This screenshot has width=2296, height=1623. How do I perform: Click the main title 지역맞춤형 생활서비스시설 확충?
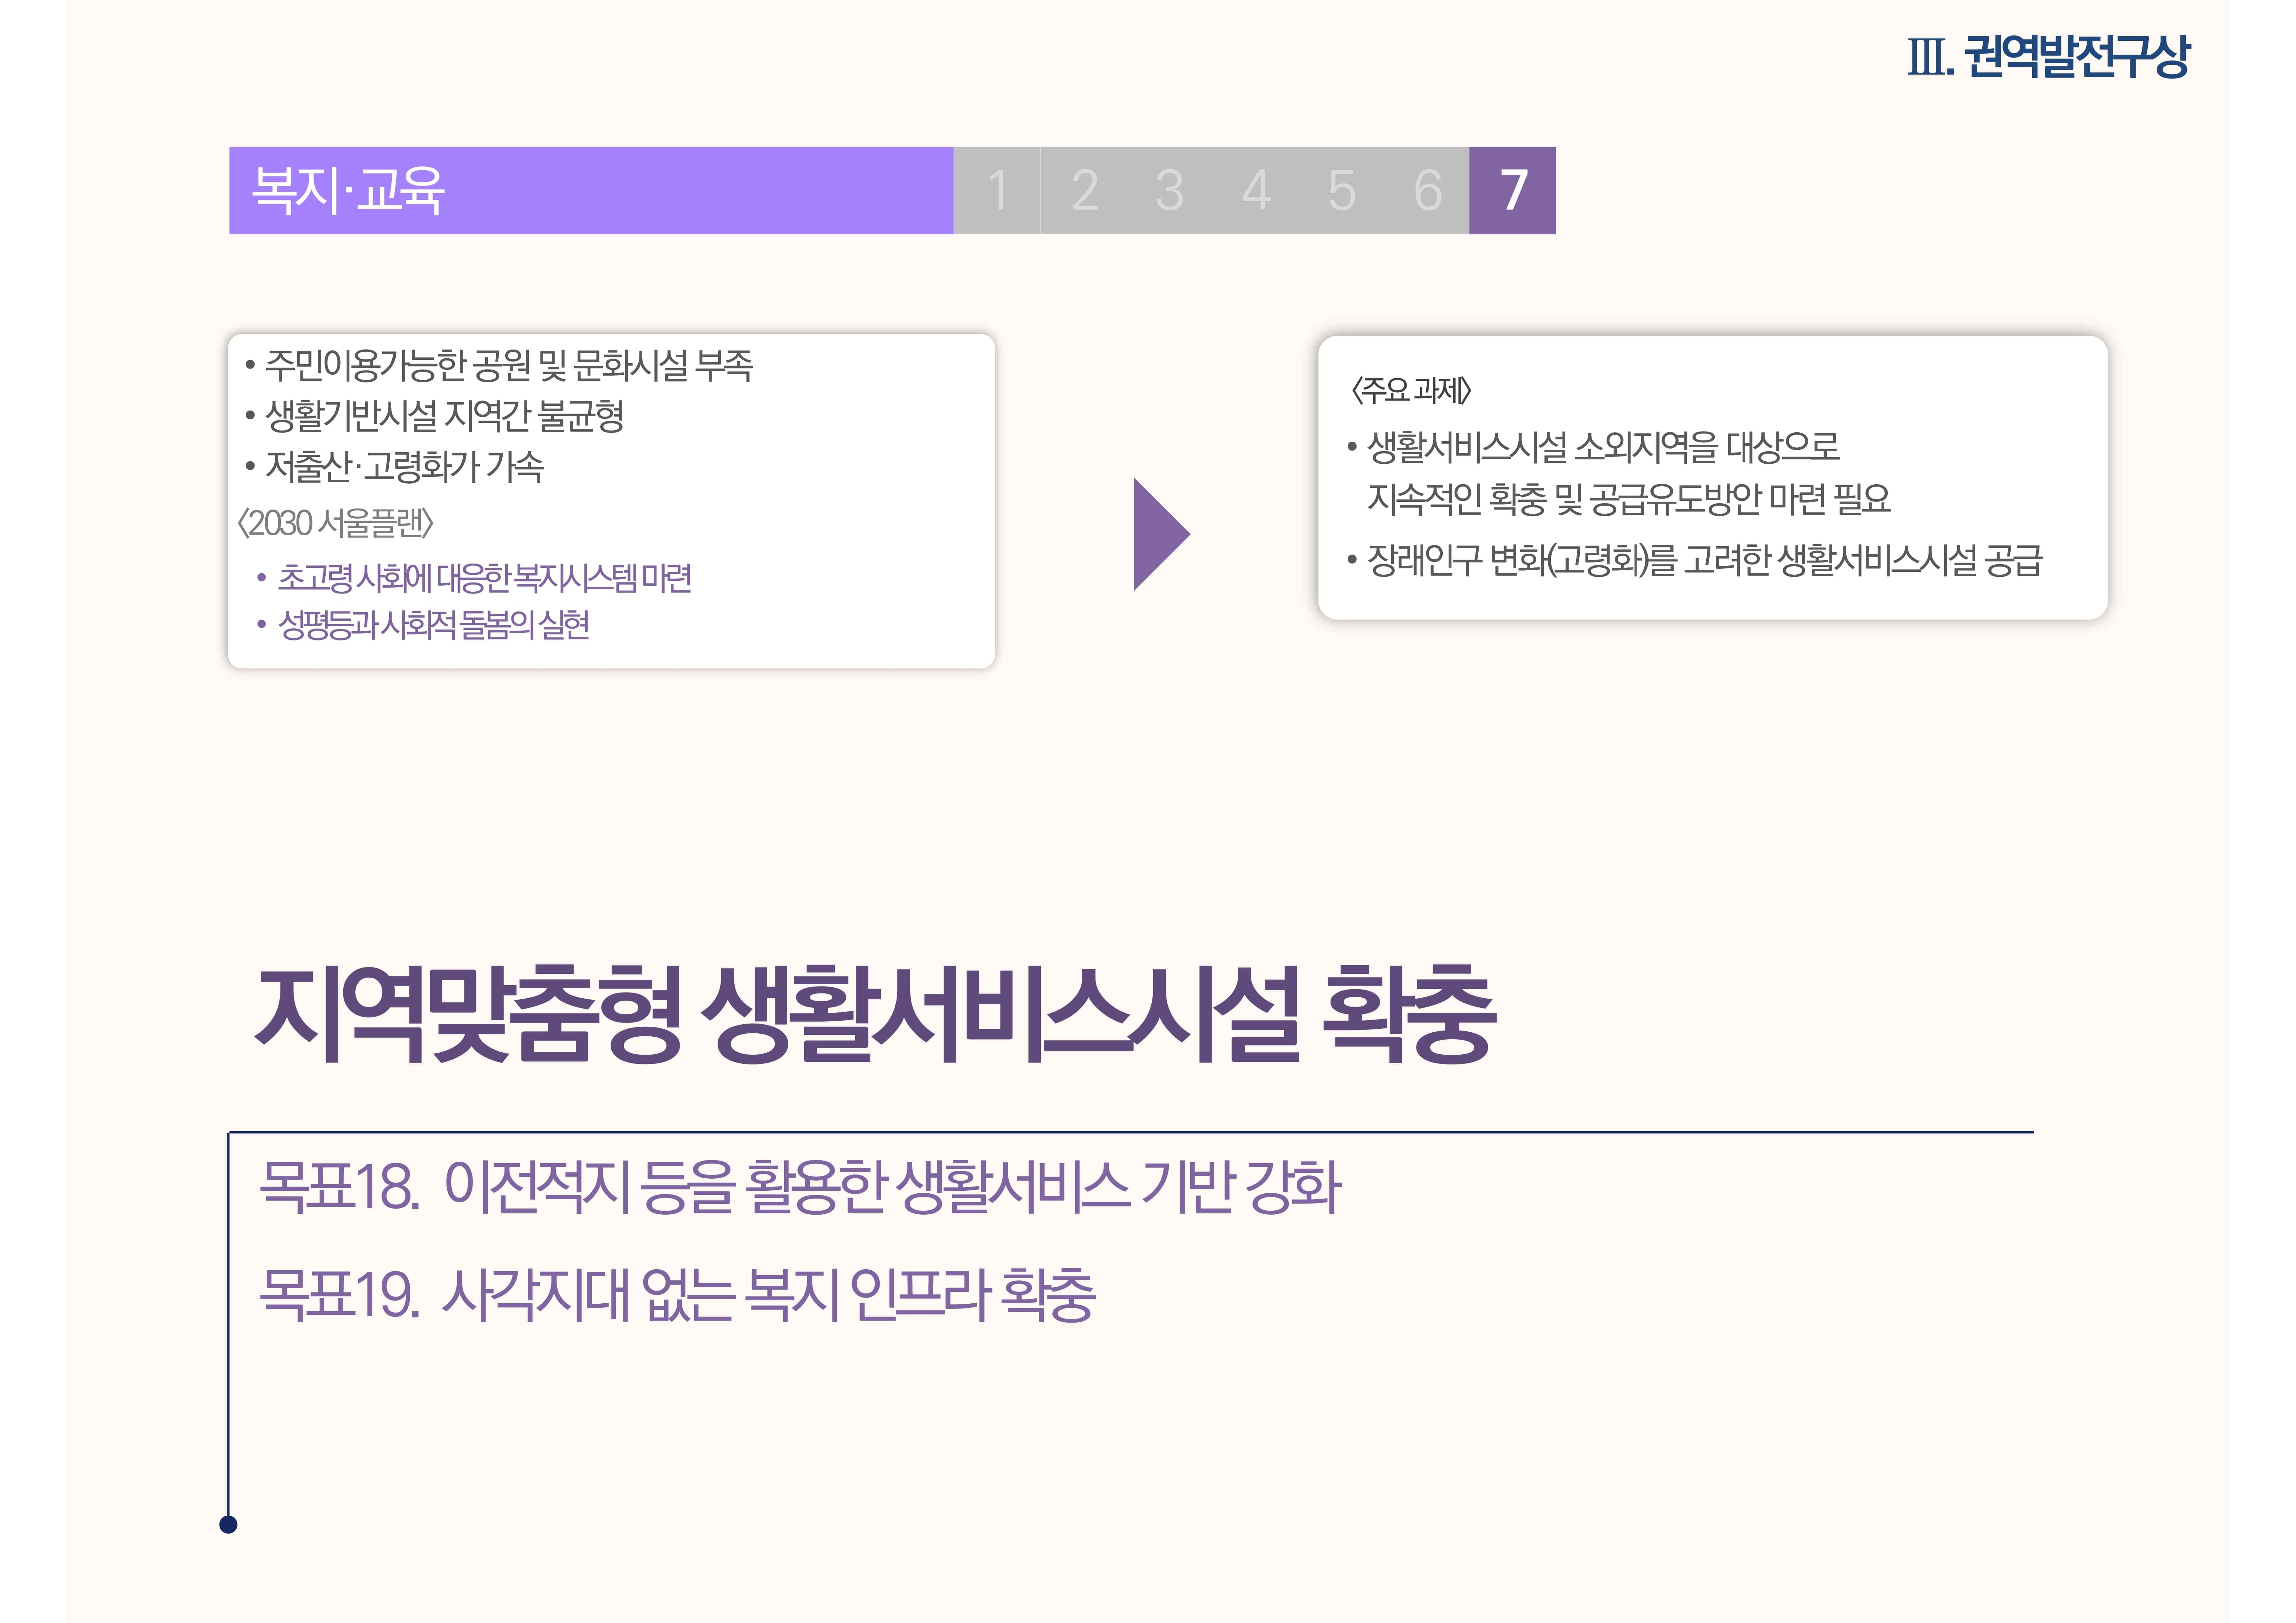pos(876,1014)
